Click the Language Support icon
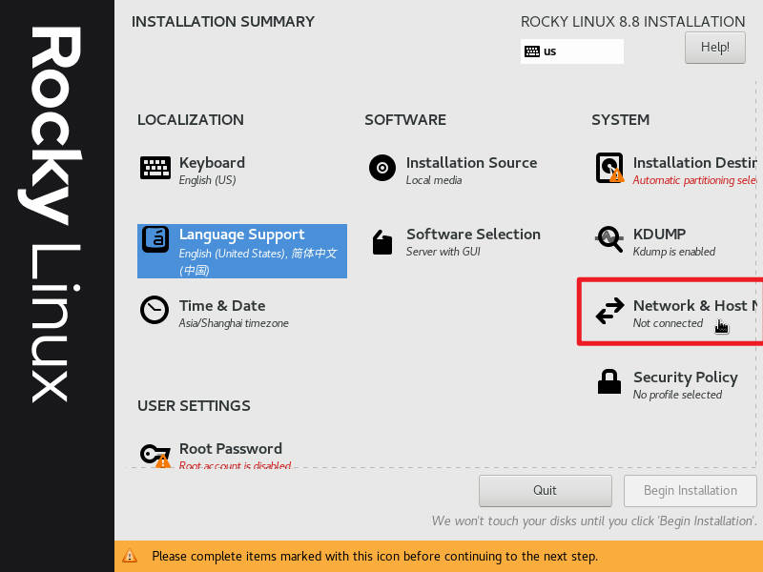 pyautogui.click(x=155, y=239)
